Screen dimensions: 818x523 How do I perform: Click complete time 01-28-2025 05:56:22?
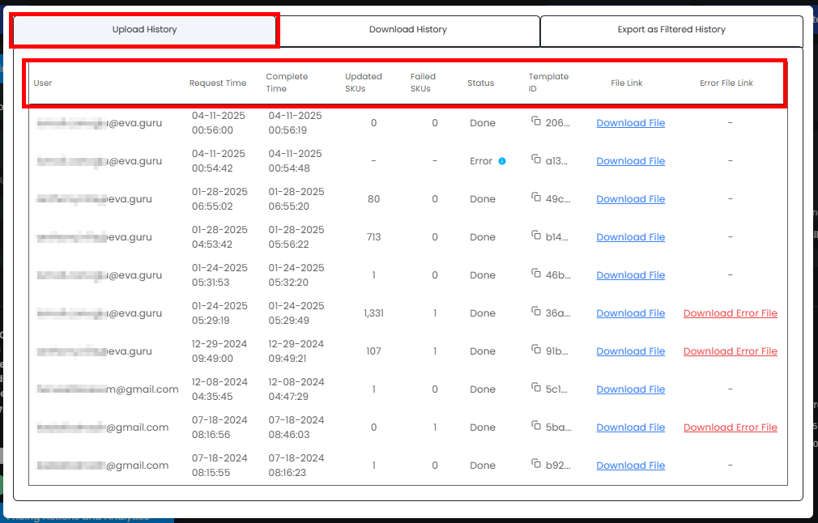tap(296, 237)
